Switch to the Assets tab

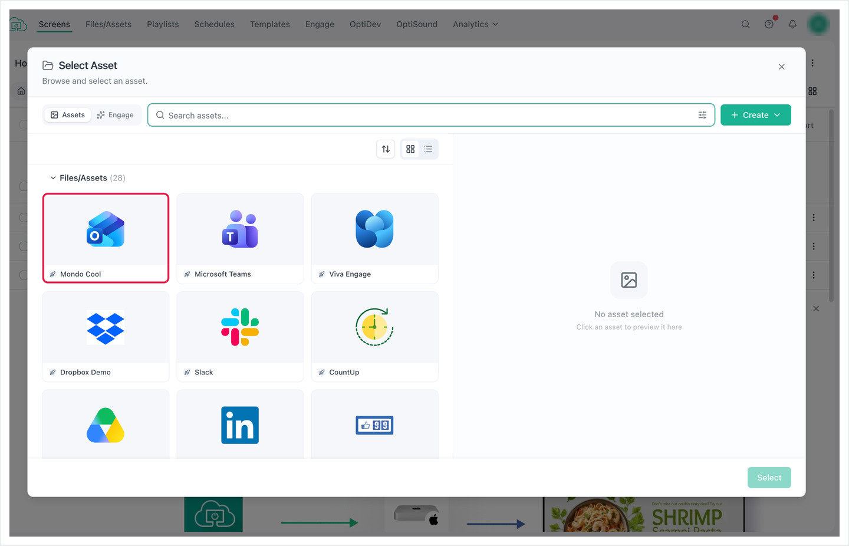click(x=68, y=115)
